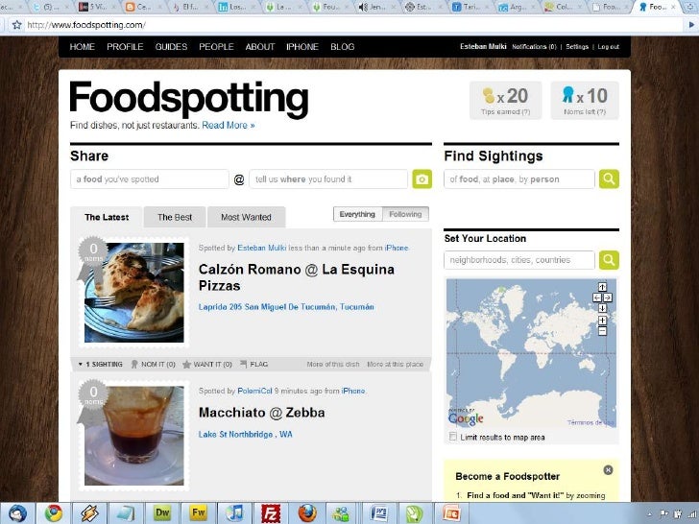Click Nom It ribbon on Calzón Romano
Screen dimensions: 699x524
(134, 364)
